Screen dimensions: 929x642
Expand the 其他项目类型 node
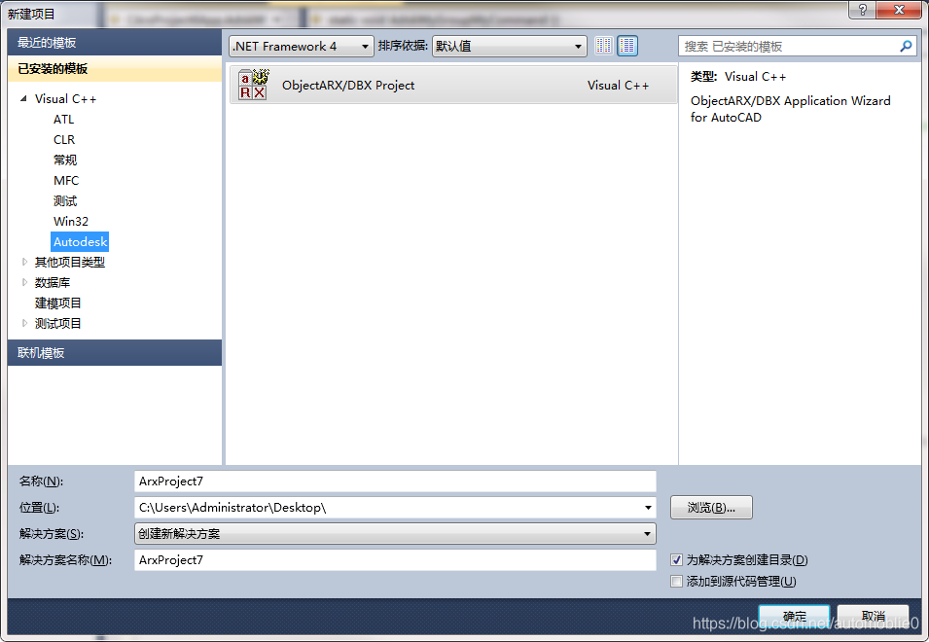(x=24, y=262)
